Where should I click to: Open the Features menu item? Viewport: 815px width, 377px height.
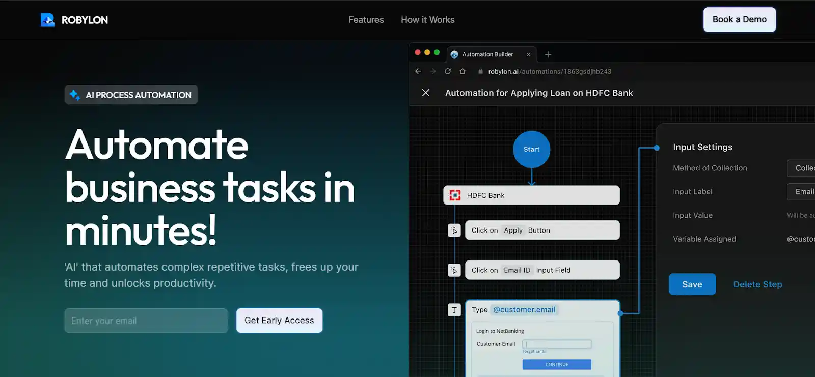(366, 20)
